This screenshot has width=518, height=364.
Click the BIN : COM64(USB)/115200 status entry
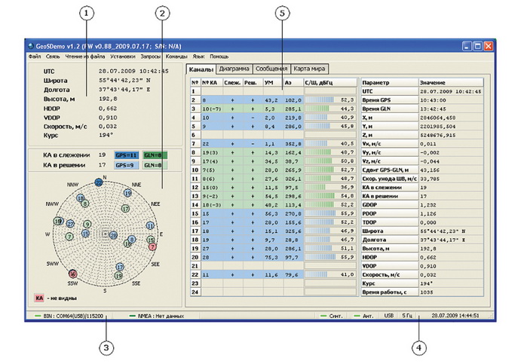[x=73, y=316]
